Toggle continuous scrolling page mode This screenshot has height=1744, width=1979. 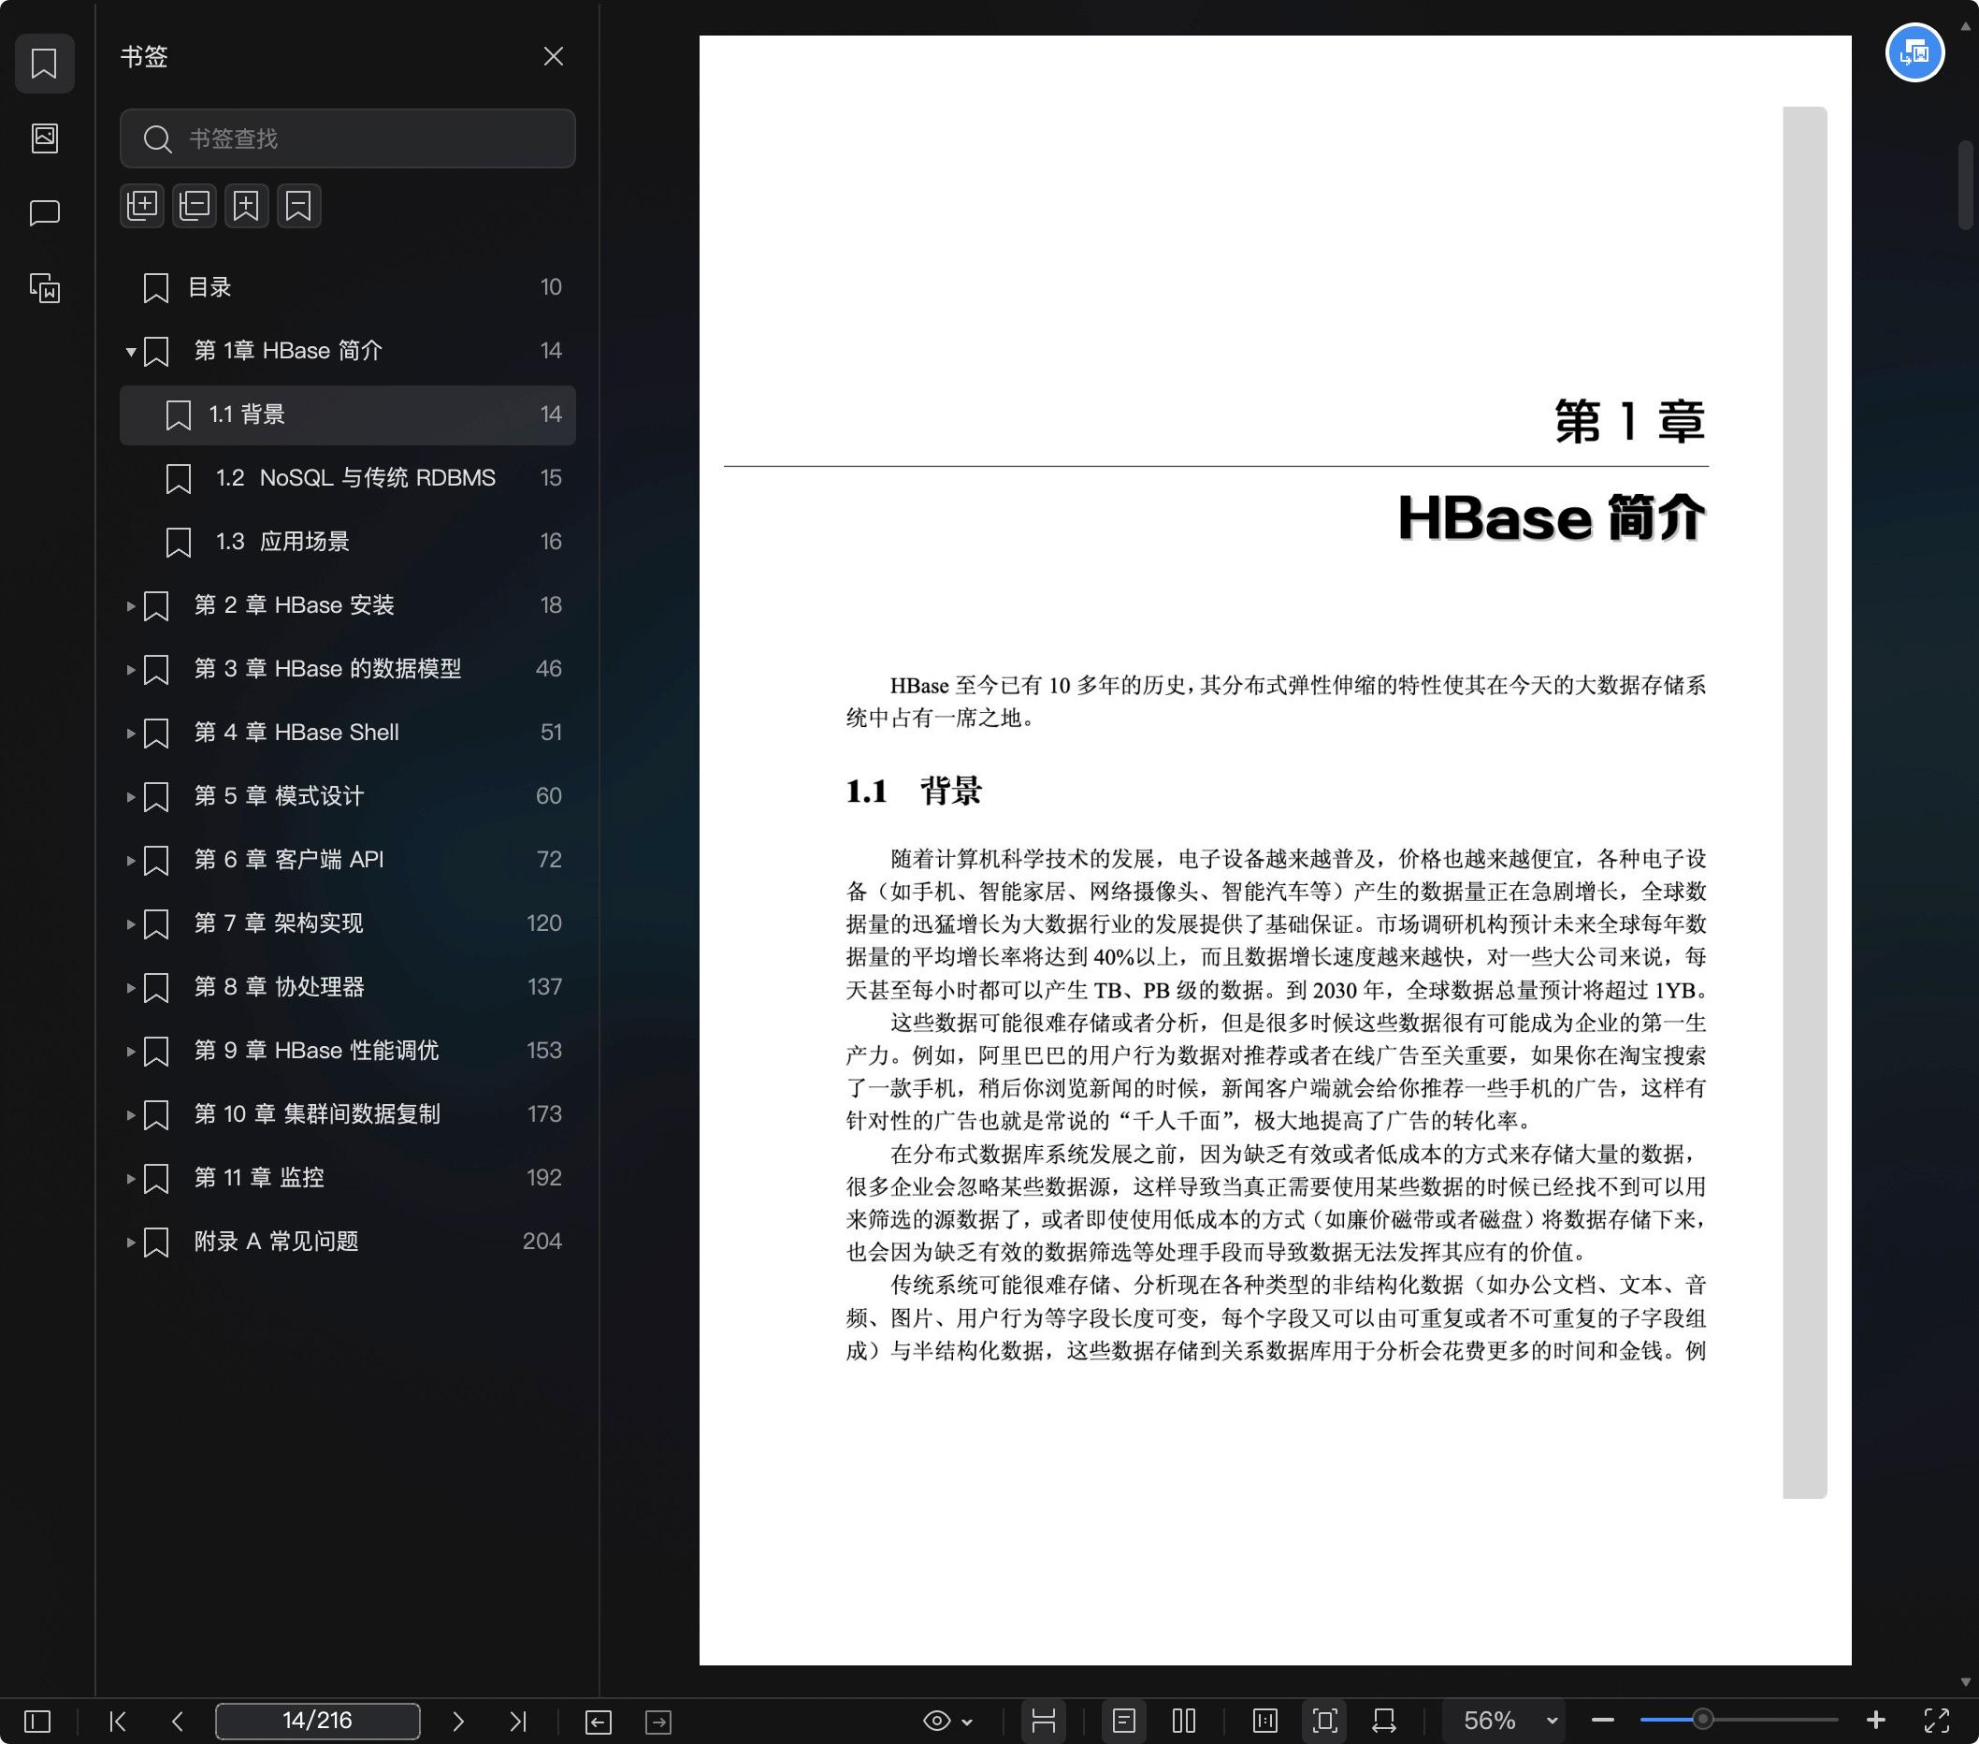(x=1043, y=1721)
